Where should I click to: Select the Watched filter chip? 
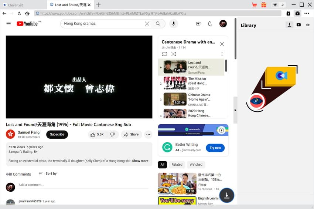[196, 165]
